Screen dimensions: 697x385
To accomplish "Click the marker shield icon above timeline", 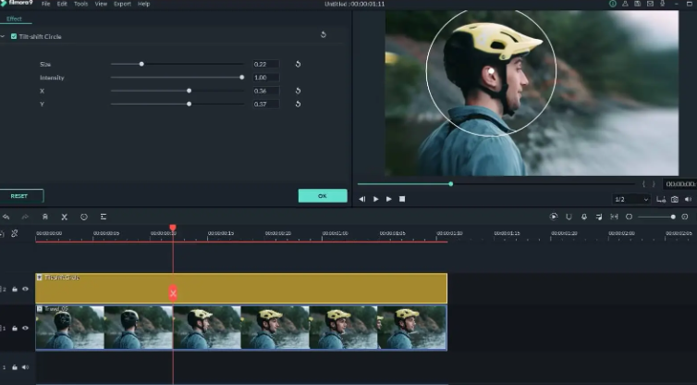I will [x=569, y=217].
